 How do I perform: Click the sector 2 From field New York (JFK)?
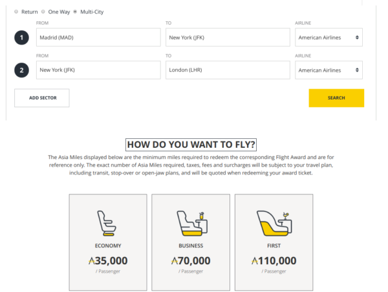98,70
